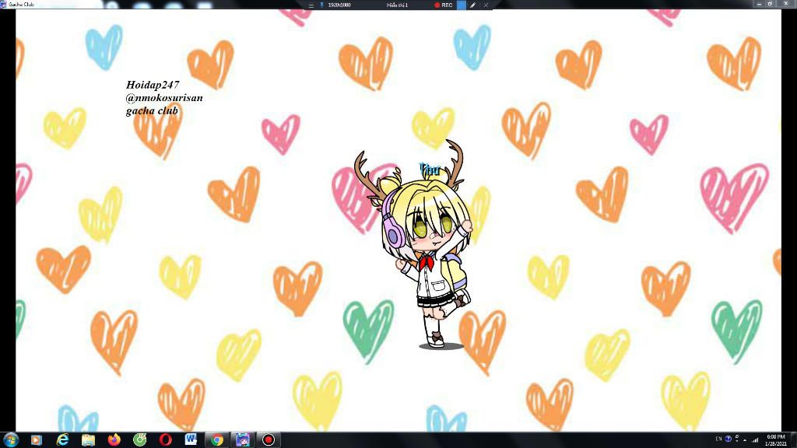Click the Gacha Club window title icon
The height and width of the screenshot is (448, 797).
tap(4, 4)
